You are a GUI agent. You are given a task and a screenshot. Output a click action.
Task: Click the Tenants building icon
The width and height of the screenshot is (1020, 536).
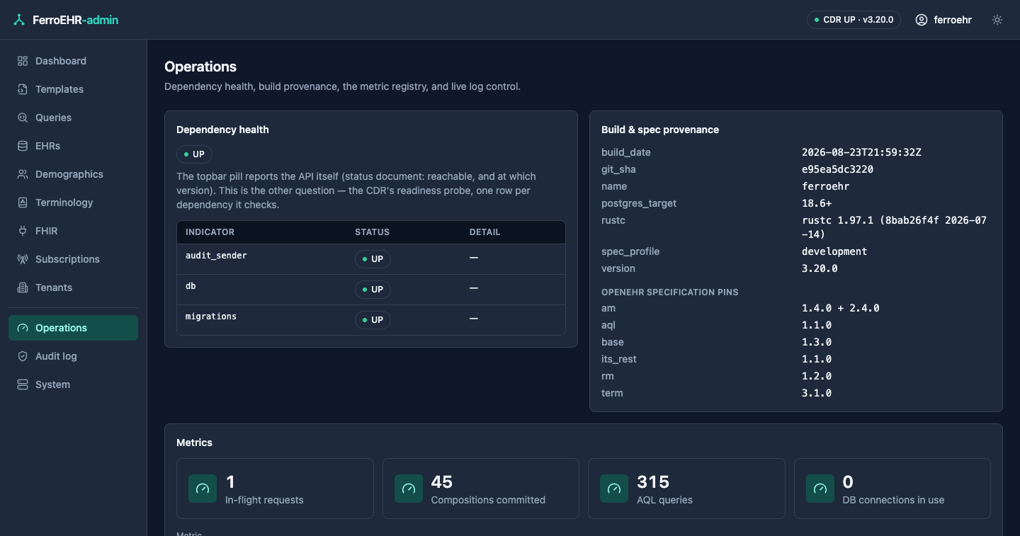pyautogui.click(x=23, y=287)
